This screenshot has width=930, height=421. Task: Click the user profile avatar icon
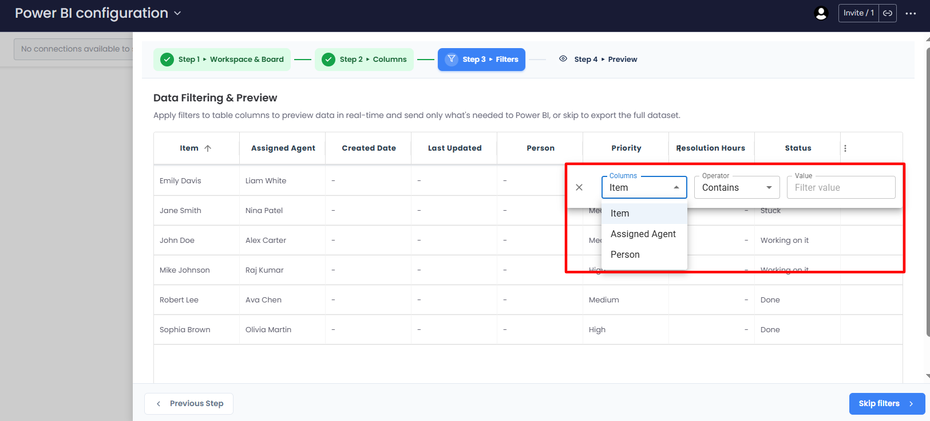click(821, 13)
